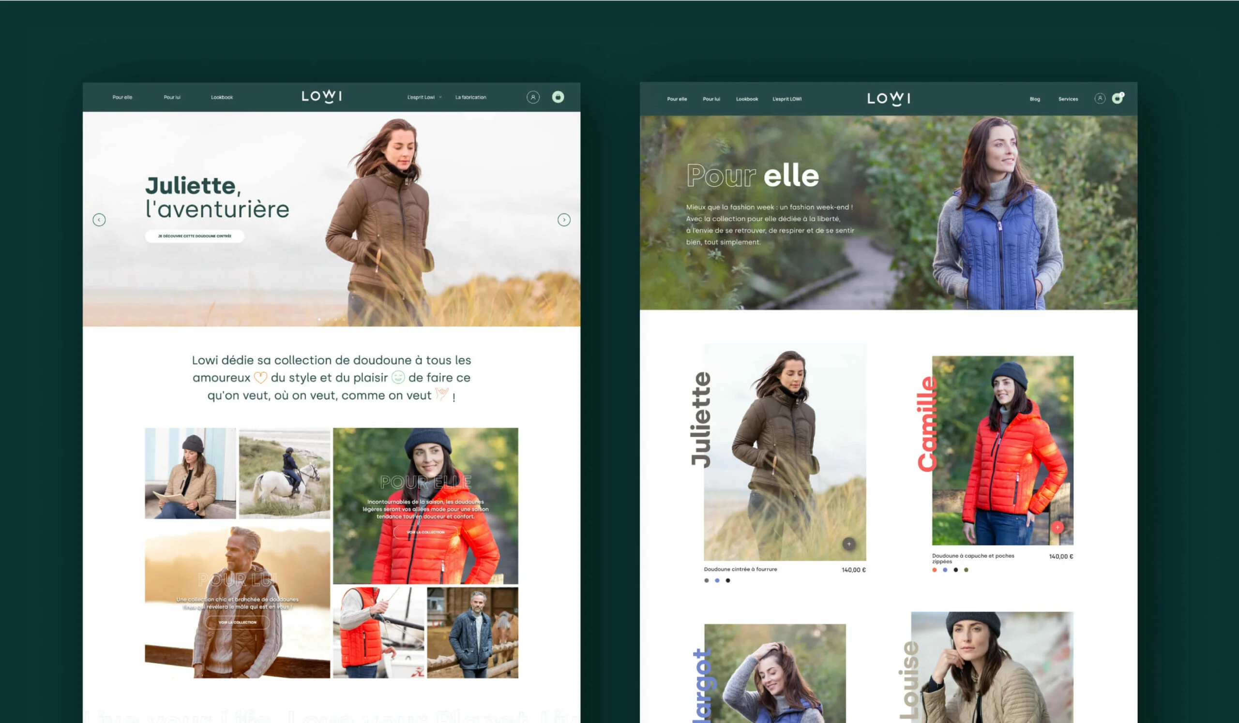
Task: Click Voir la collection on the Pour Elle tile
Action: [x=425, y=532]
